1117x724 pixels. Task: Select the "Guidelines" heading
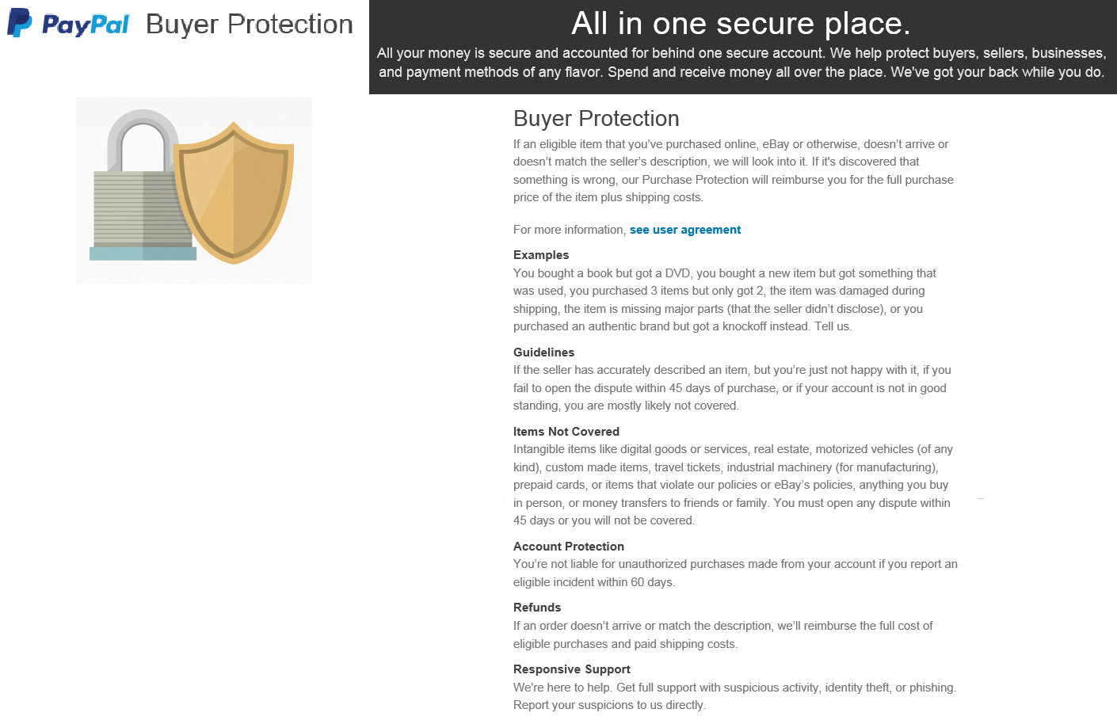coord(543,352)
